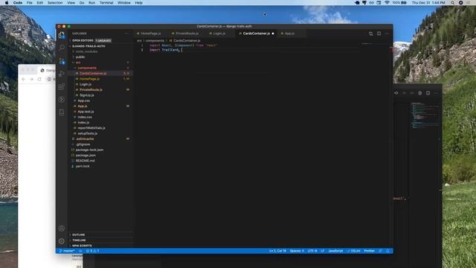Click the Ln 2, Col cursor position indicator

pos(277,251)
